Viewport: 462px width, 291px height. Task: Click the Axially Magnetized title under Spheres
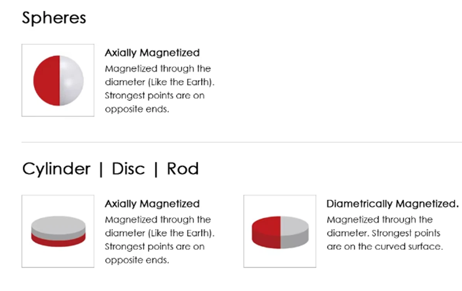pos(152,53)
